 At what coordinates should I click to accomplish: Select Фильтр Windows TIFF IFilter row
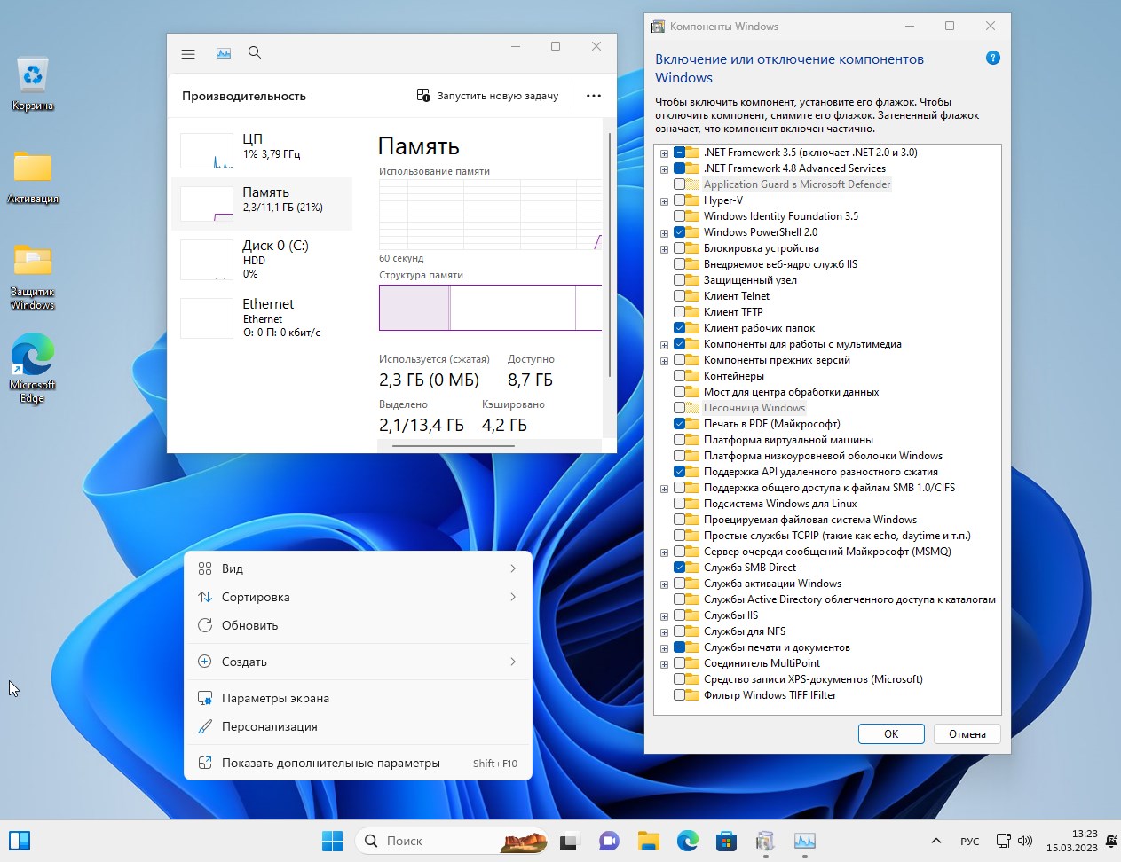coord(770,695)
